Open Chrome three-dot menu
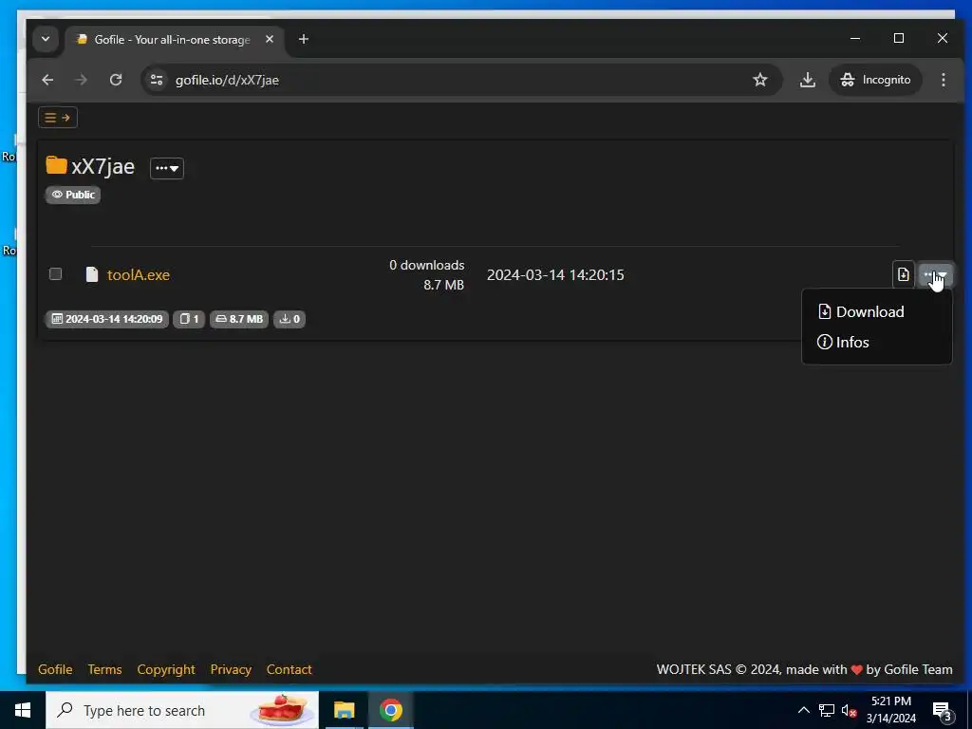The width and height of the screenshot is (972, 729). click(943, 80)
